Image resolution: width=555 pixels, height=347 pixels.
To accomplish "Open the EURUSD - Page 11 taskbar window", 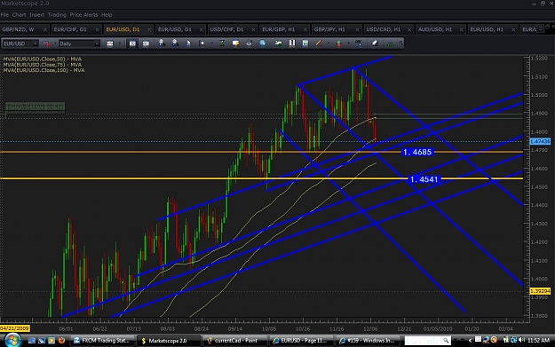I will [301, 341].
